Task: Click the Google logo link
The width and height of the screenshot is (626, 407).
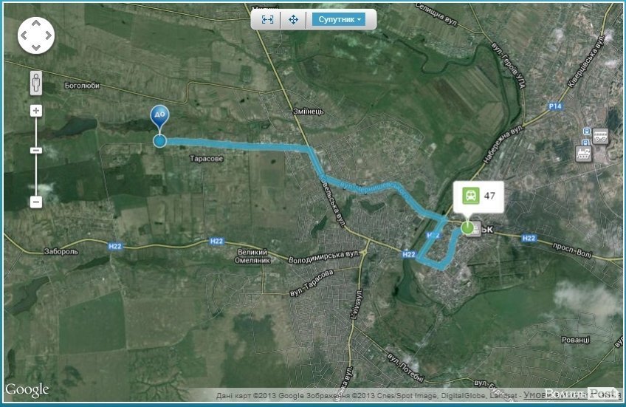Action: pyautogui.click(x=27, y=390)
